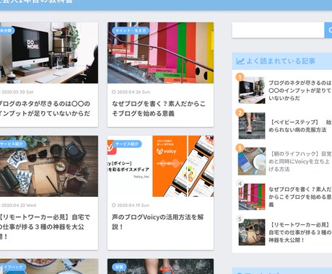
Task: Open the camera and sunglasses desk thumbnail
Action: click(49, 167)
